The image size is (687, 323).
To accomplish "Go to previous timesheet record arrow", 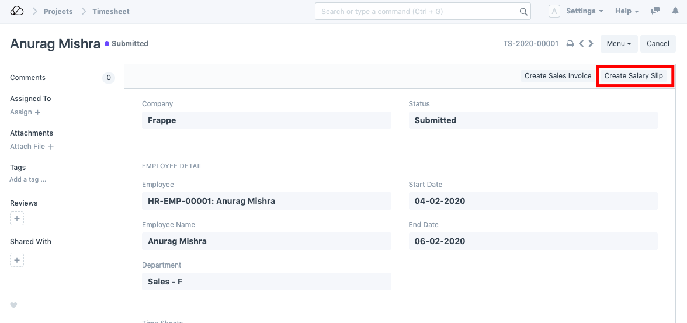I will tap(581, 44).
